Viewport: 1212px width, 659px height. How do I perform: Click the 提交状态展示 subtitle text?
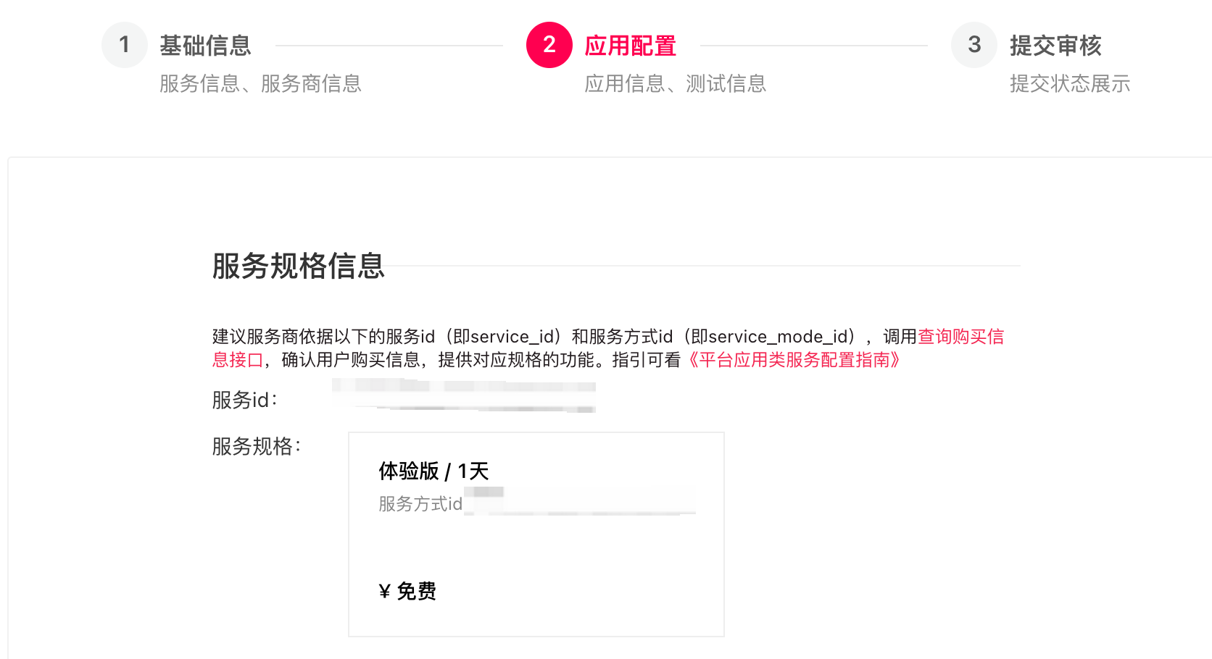[x=1069, y=84]
